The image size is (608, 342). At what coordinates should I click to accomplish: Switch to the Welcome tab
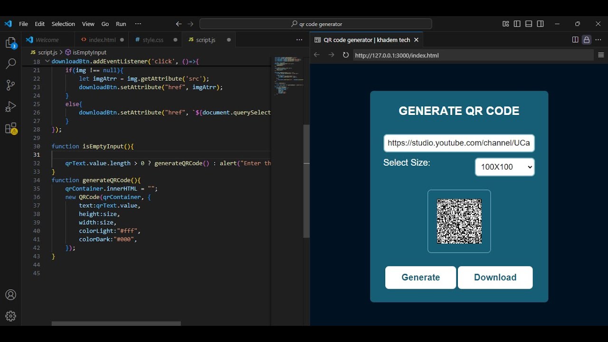click(x=48, y=40)
